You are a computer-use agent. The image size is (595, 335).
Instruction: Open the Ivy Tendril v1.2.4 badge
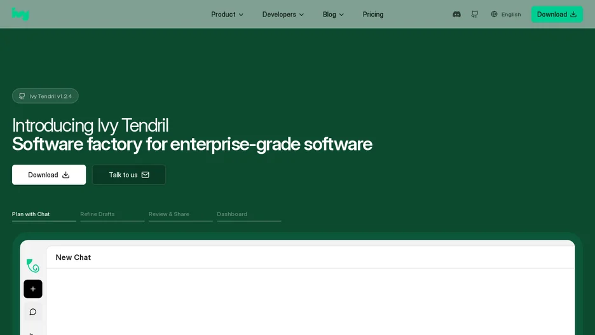pos(45,96)
